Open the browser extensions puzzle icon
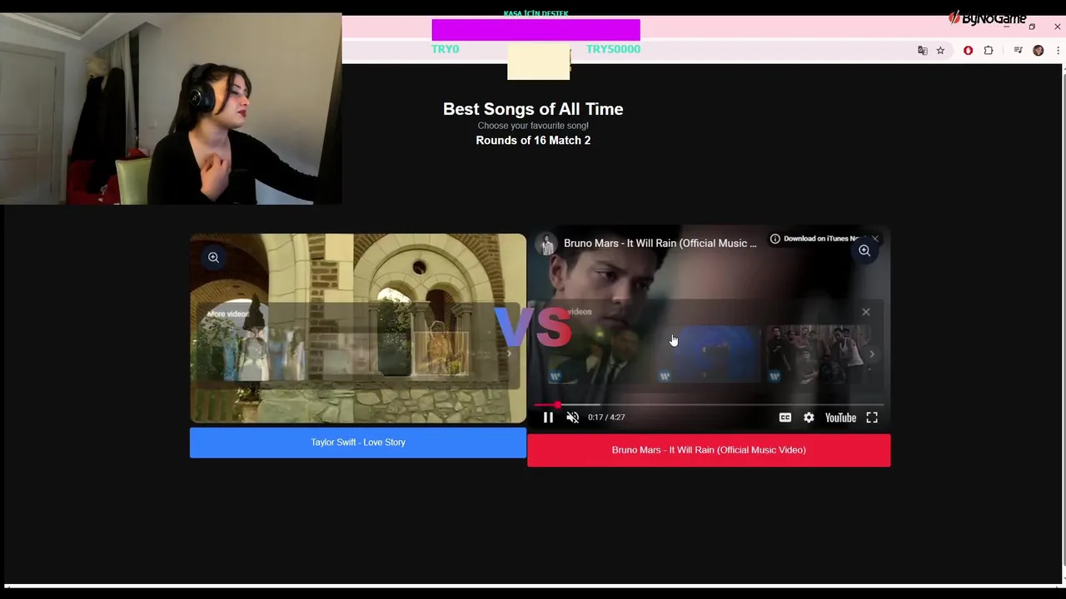Screen dimensions: 1066x599 (989, 51)
